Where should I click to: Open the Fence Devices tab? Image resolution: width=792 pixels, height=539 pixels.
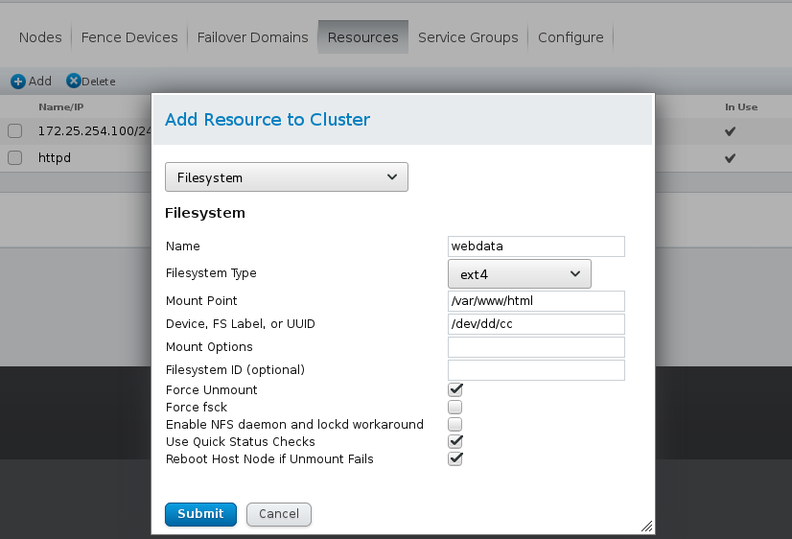click(x=129, y=37)
